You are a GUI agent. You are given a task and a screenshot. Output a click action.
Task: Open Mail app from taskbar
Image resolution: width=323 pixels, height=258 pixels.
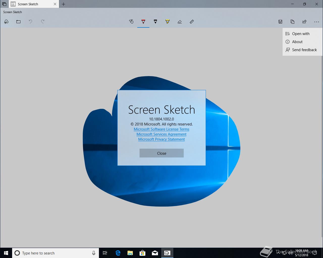click(155, 253)
